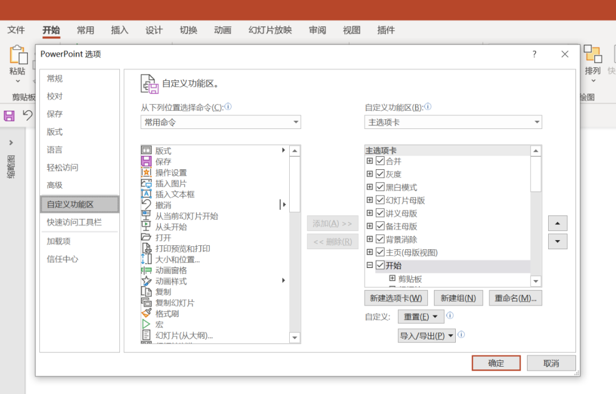The image size is (616, 394).
Task: Open the 导入/导出 dropdown button
Action: tap(427, 336)
